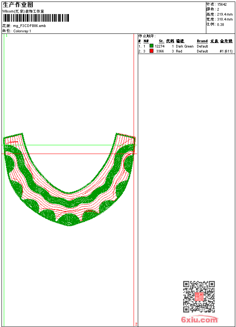Select the stitch count 12274 cell
Screen dimensions: 236x327
[159, 46]
